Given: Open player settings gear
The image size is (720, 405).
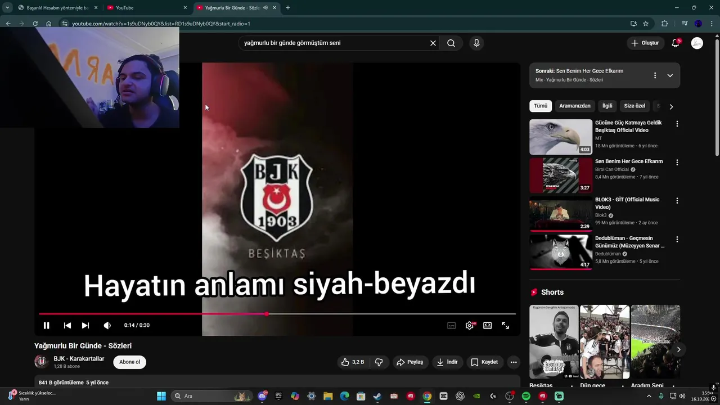Looking at the screenshot, I should [x=470, y=325].
